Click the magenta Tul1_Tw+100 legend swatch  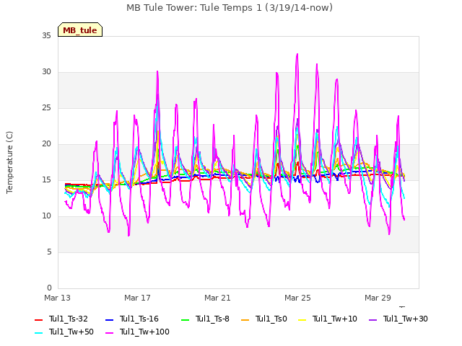[x=109, y=333]
